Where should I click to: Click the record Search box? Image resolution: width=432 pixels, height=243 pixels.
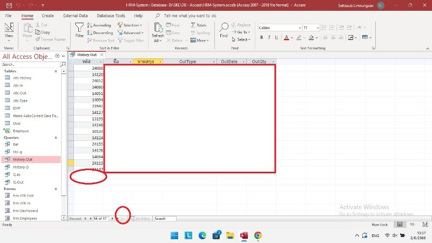tap(164, 218)
